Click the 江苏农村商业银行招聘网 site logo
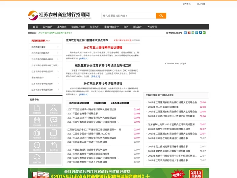The height and width of the screenshot is (178, 237). point(60,15)
